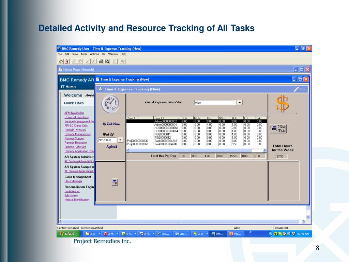Select the REQ0000611 task row
Screen dimensions: 349x262
[197, 134]
